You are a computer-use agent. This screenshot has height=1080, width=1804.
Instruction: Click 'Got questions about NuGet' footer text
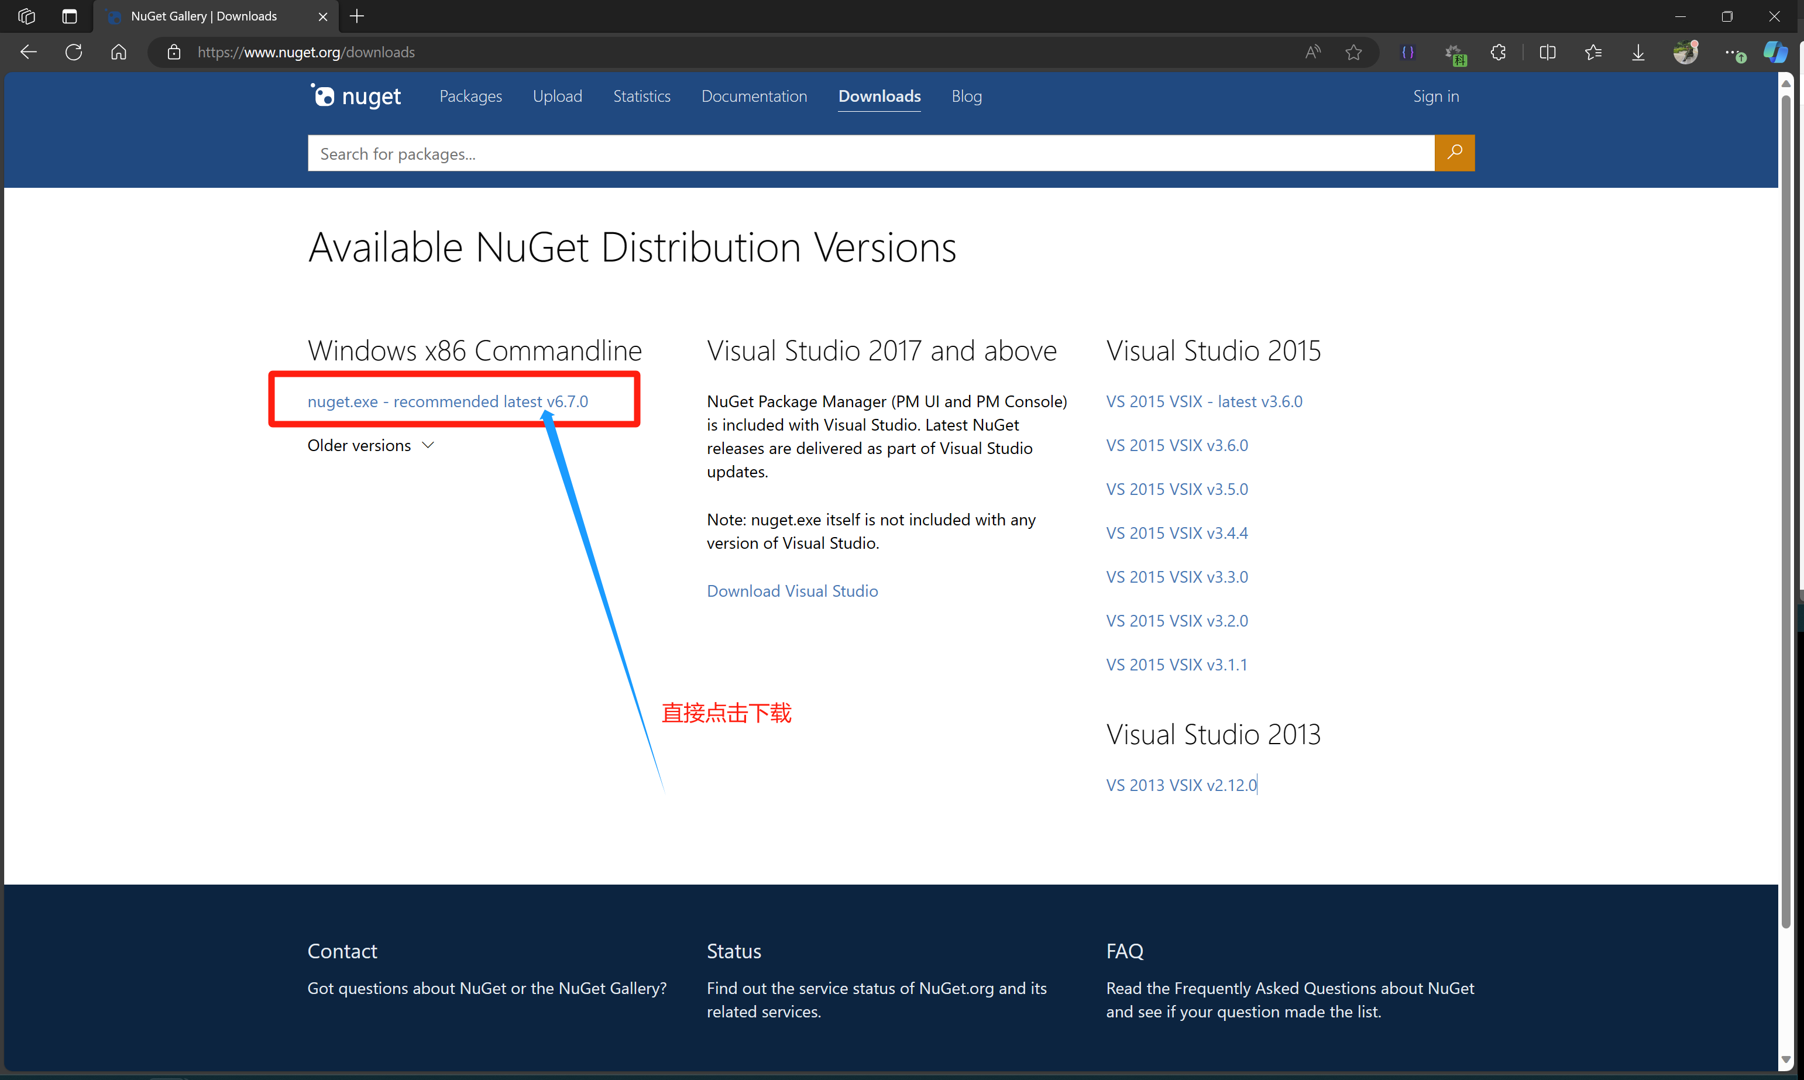[487, 988]
